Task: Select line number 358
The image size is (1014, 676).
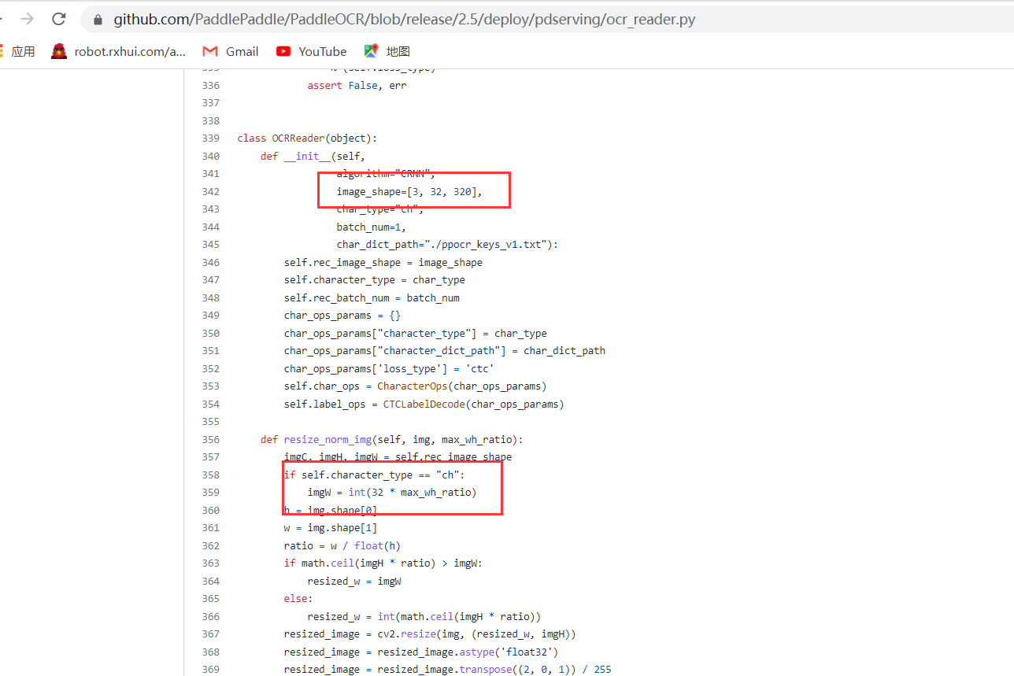Action: click(x=211, y=475)
